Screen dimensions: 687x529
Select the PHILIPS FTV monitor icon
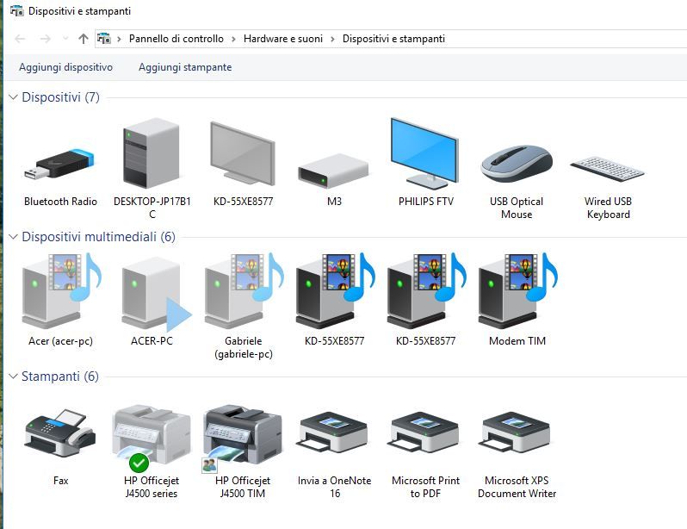[x=424, y=153]
